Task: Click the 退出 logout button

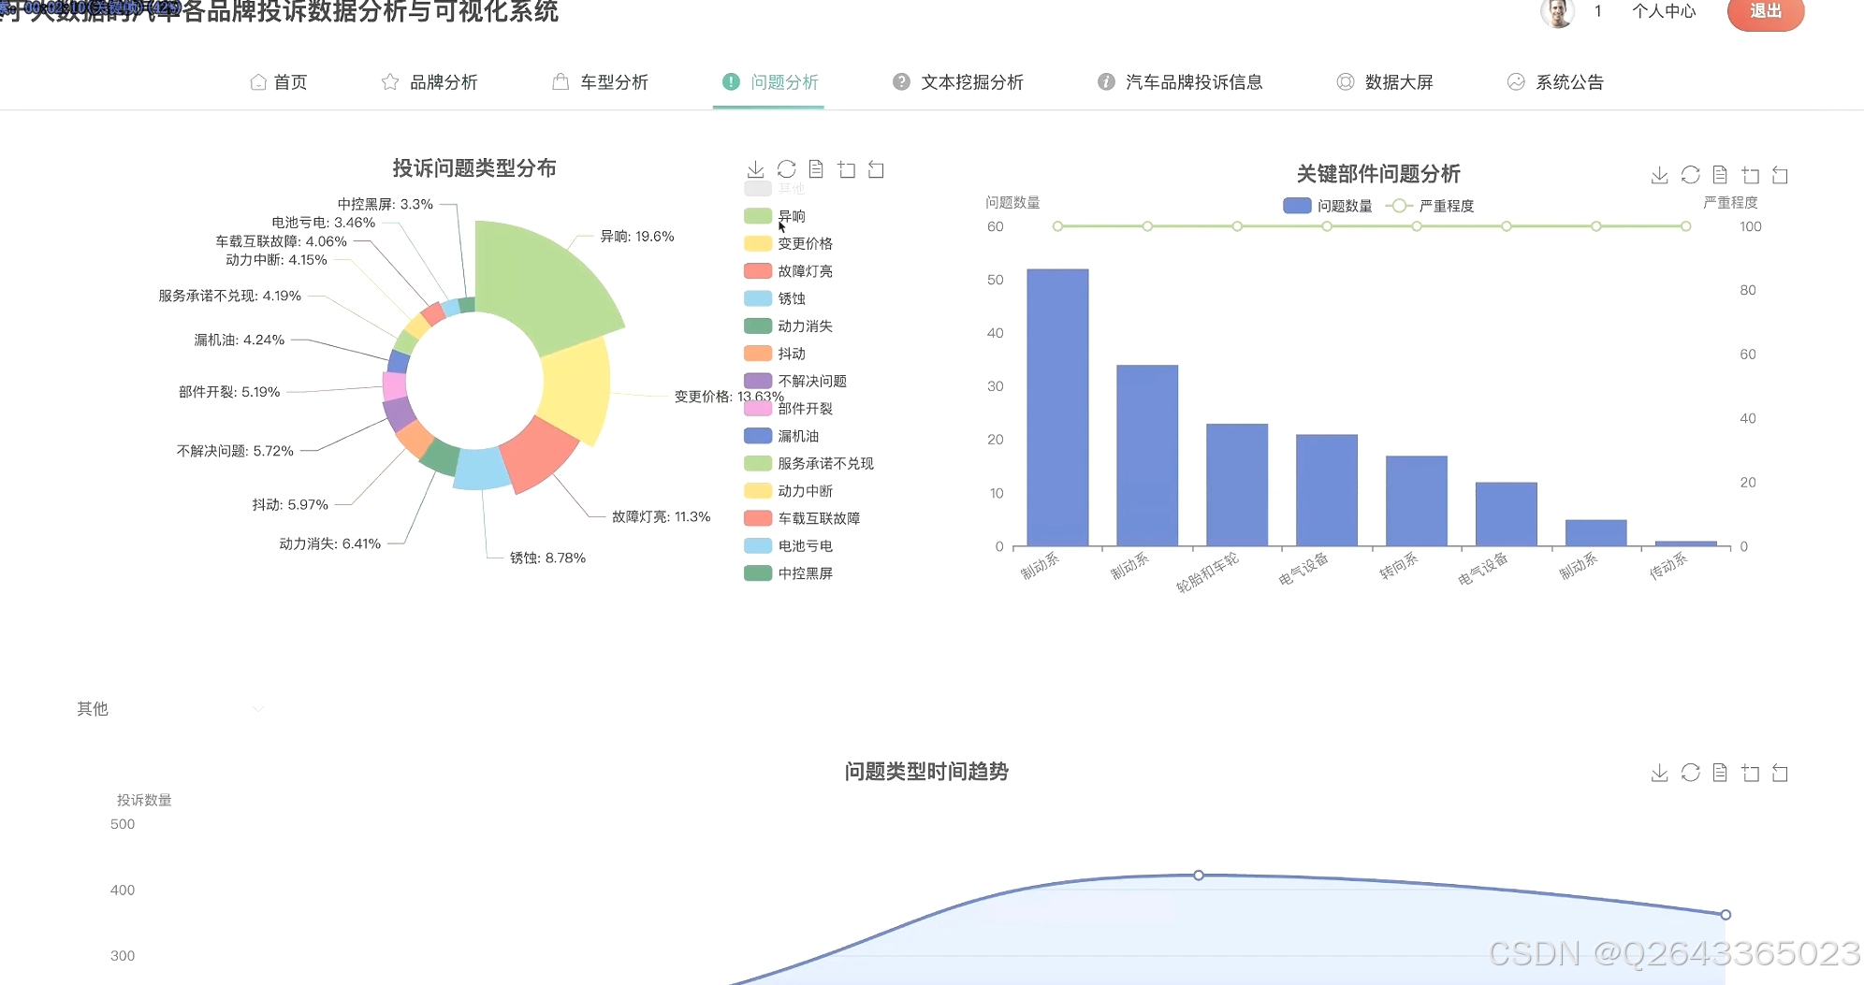Action: tap(1766, 12)
